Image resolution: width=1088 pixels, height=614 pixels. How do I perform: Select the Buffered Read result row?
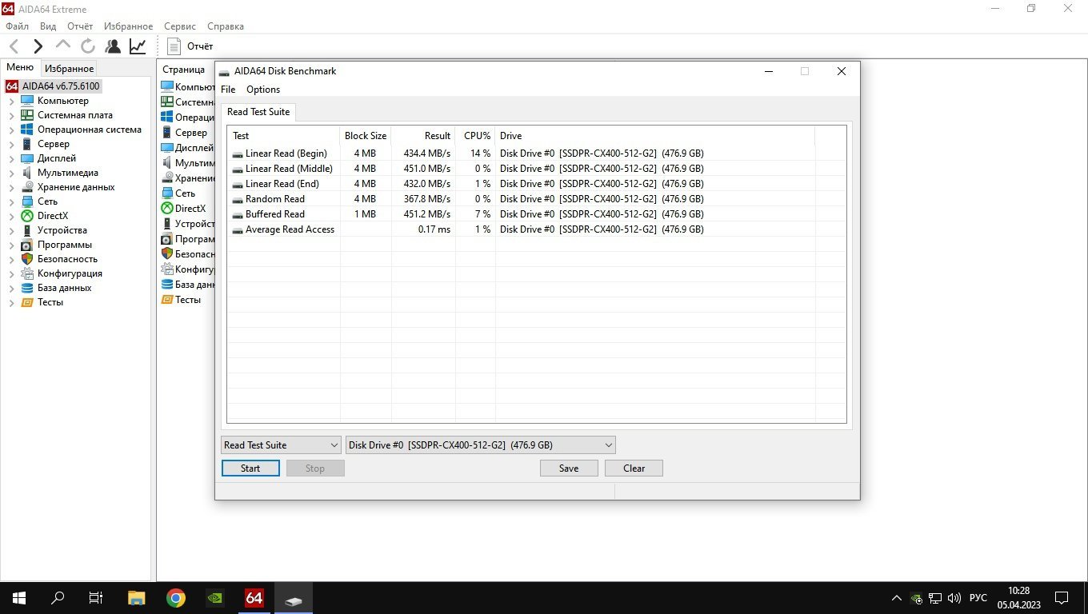(x=536, y=214)
